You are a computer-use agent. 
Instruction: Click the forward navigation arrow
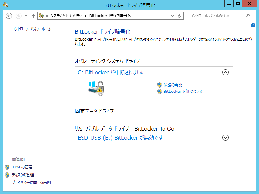tap(18, 16)
